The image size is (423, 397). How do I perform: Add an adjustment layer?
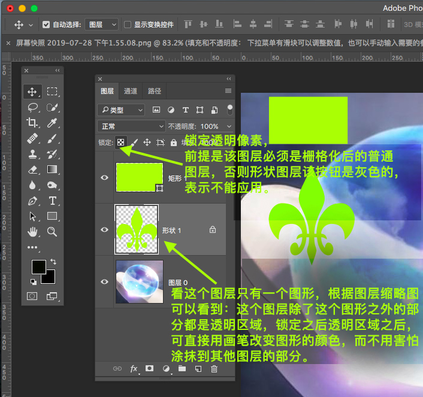click(x=166, y=369)
